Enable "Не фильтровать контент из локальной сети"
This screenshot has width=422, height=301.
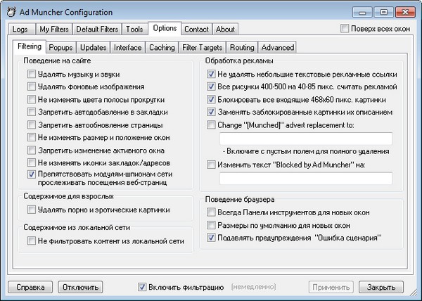32,241
